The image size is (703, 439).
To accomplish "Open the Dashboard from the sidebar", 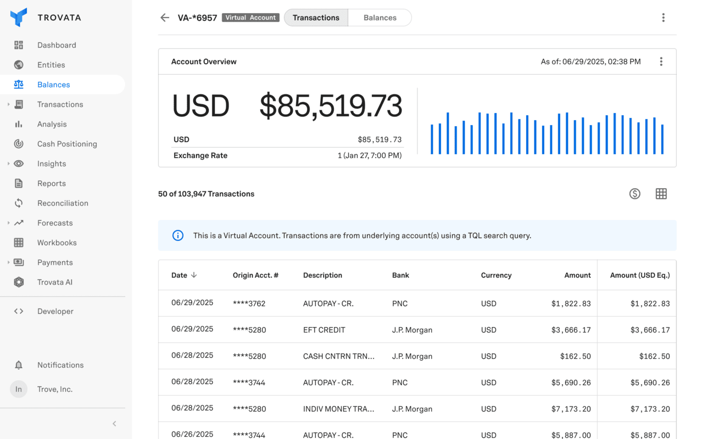I will click(57, 44).
